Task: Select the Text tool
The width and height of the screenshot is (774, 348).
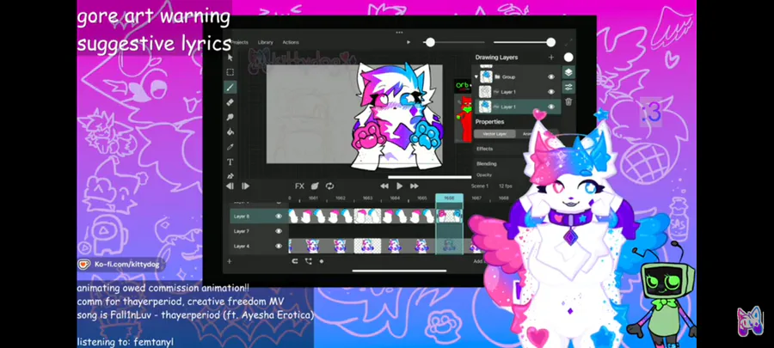Action: tap(230, 162)
